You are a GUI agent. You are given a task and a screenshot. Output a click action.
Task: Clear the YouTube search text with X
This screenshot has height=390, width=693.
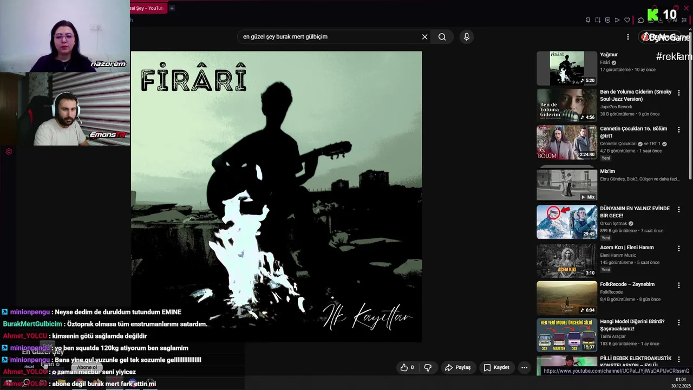click(x=424, y=37)
